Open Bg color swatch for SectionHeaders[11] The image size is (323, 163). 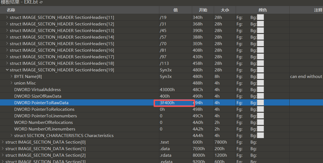coord(260,17)
